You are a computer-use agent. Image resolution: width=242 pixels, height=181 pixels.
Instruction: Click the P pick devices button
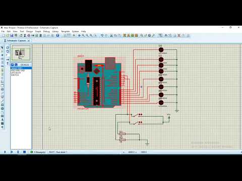click(x=12, y=65)
